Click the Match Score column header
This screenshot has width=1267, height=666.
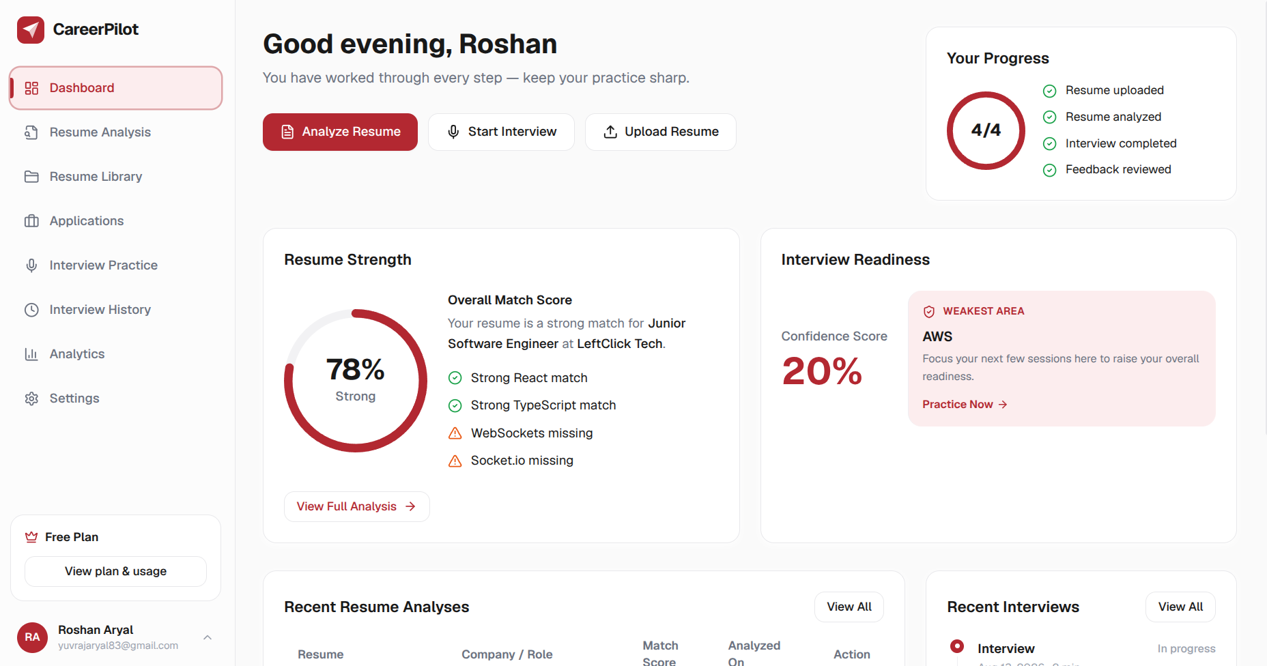click(x=660, y=653)
